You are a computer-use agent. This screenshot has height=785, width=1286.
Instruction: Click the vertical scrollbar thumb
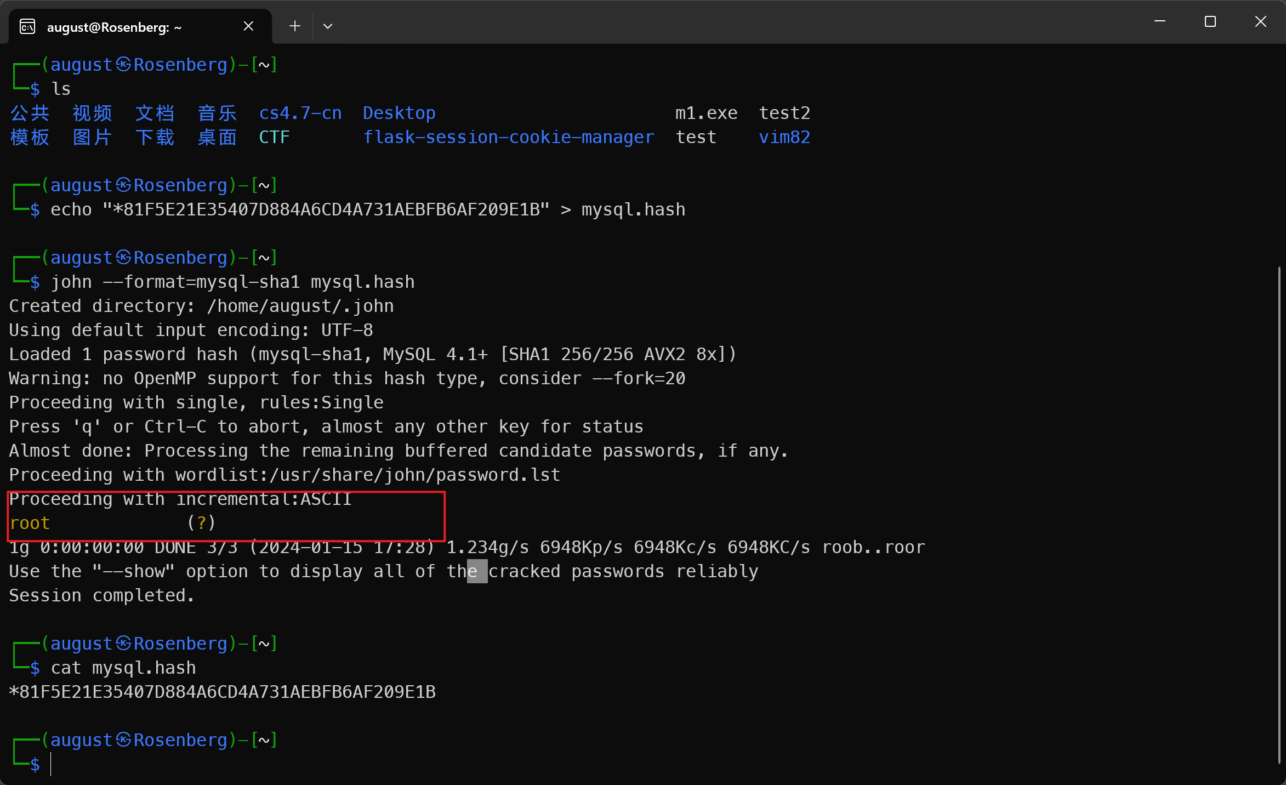pyautogui.click(x=1279, y=515)
